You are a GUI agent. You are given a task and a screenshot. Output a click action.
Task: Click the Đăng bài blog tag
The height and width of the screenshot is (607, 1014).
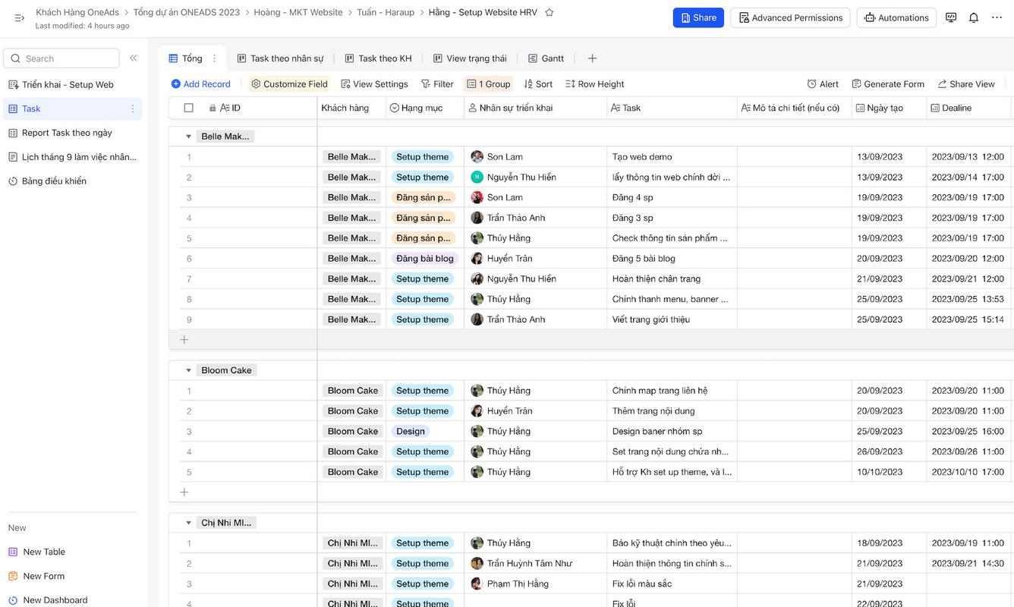pos(425,259)
